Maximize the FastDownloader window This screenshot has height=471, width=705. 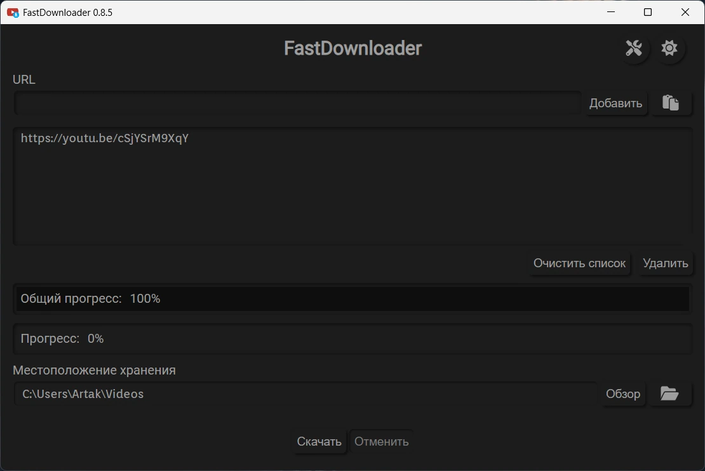click(x=648, y=12)
